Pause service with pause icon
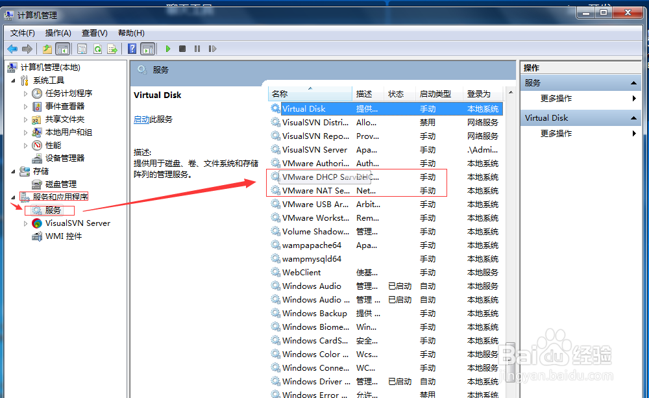Screen dimensions: 649x398 point(197,49)
